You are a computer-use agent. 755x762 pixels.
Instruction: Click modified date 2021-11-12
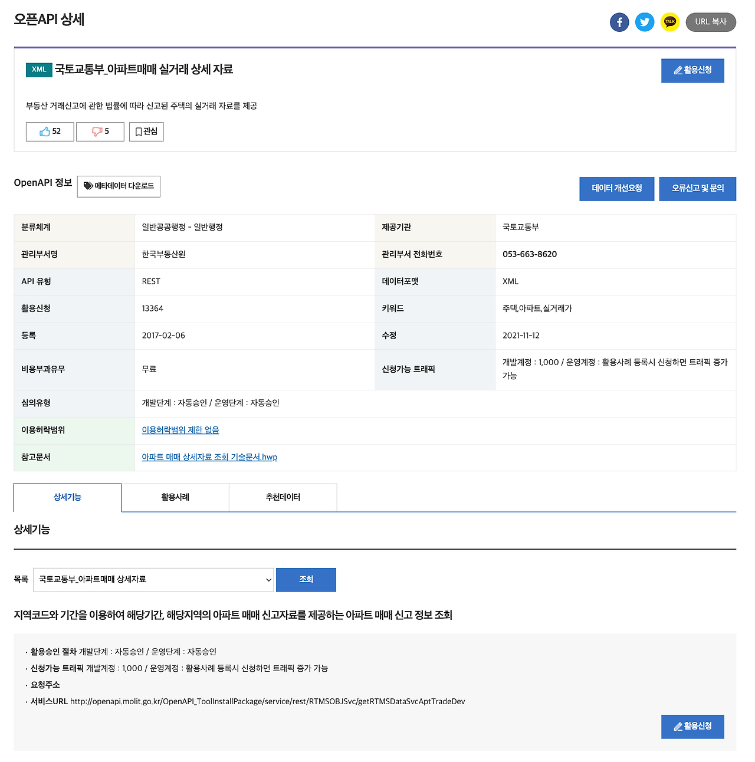click(521, 336)
